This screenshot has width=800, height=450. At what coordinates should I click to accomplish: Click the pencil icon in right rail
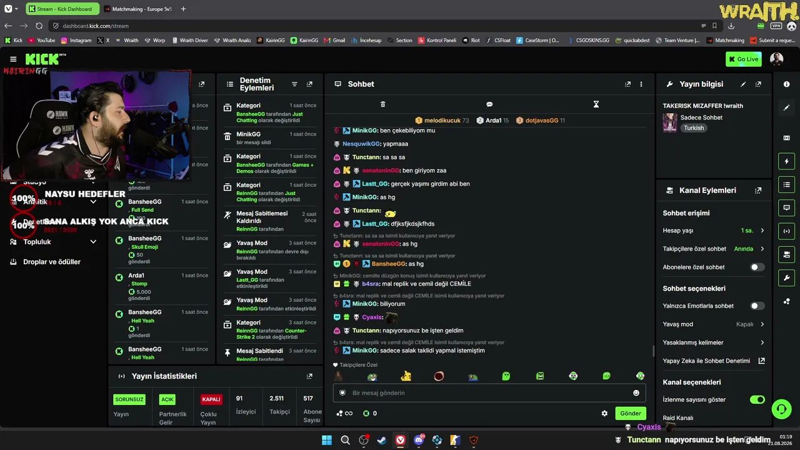tap(786, 107)
